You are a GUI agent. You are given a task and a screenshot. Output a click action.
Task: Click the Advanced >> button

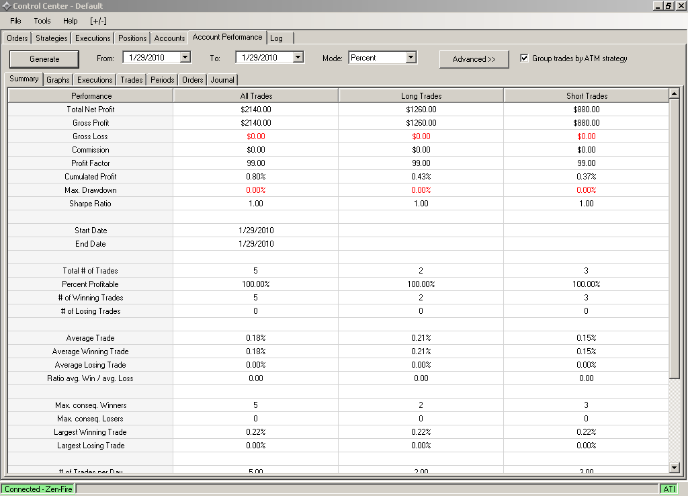point(474,59)
